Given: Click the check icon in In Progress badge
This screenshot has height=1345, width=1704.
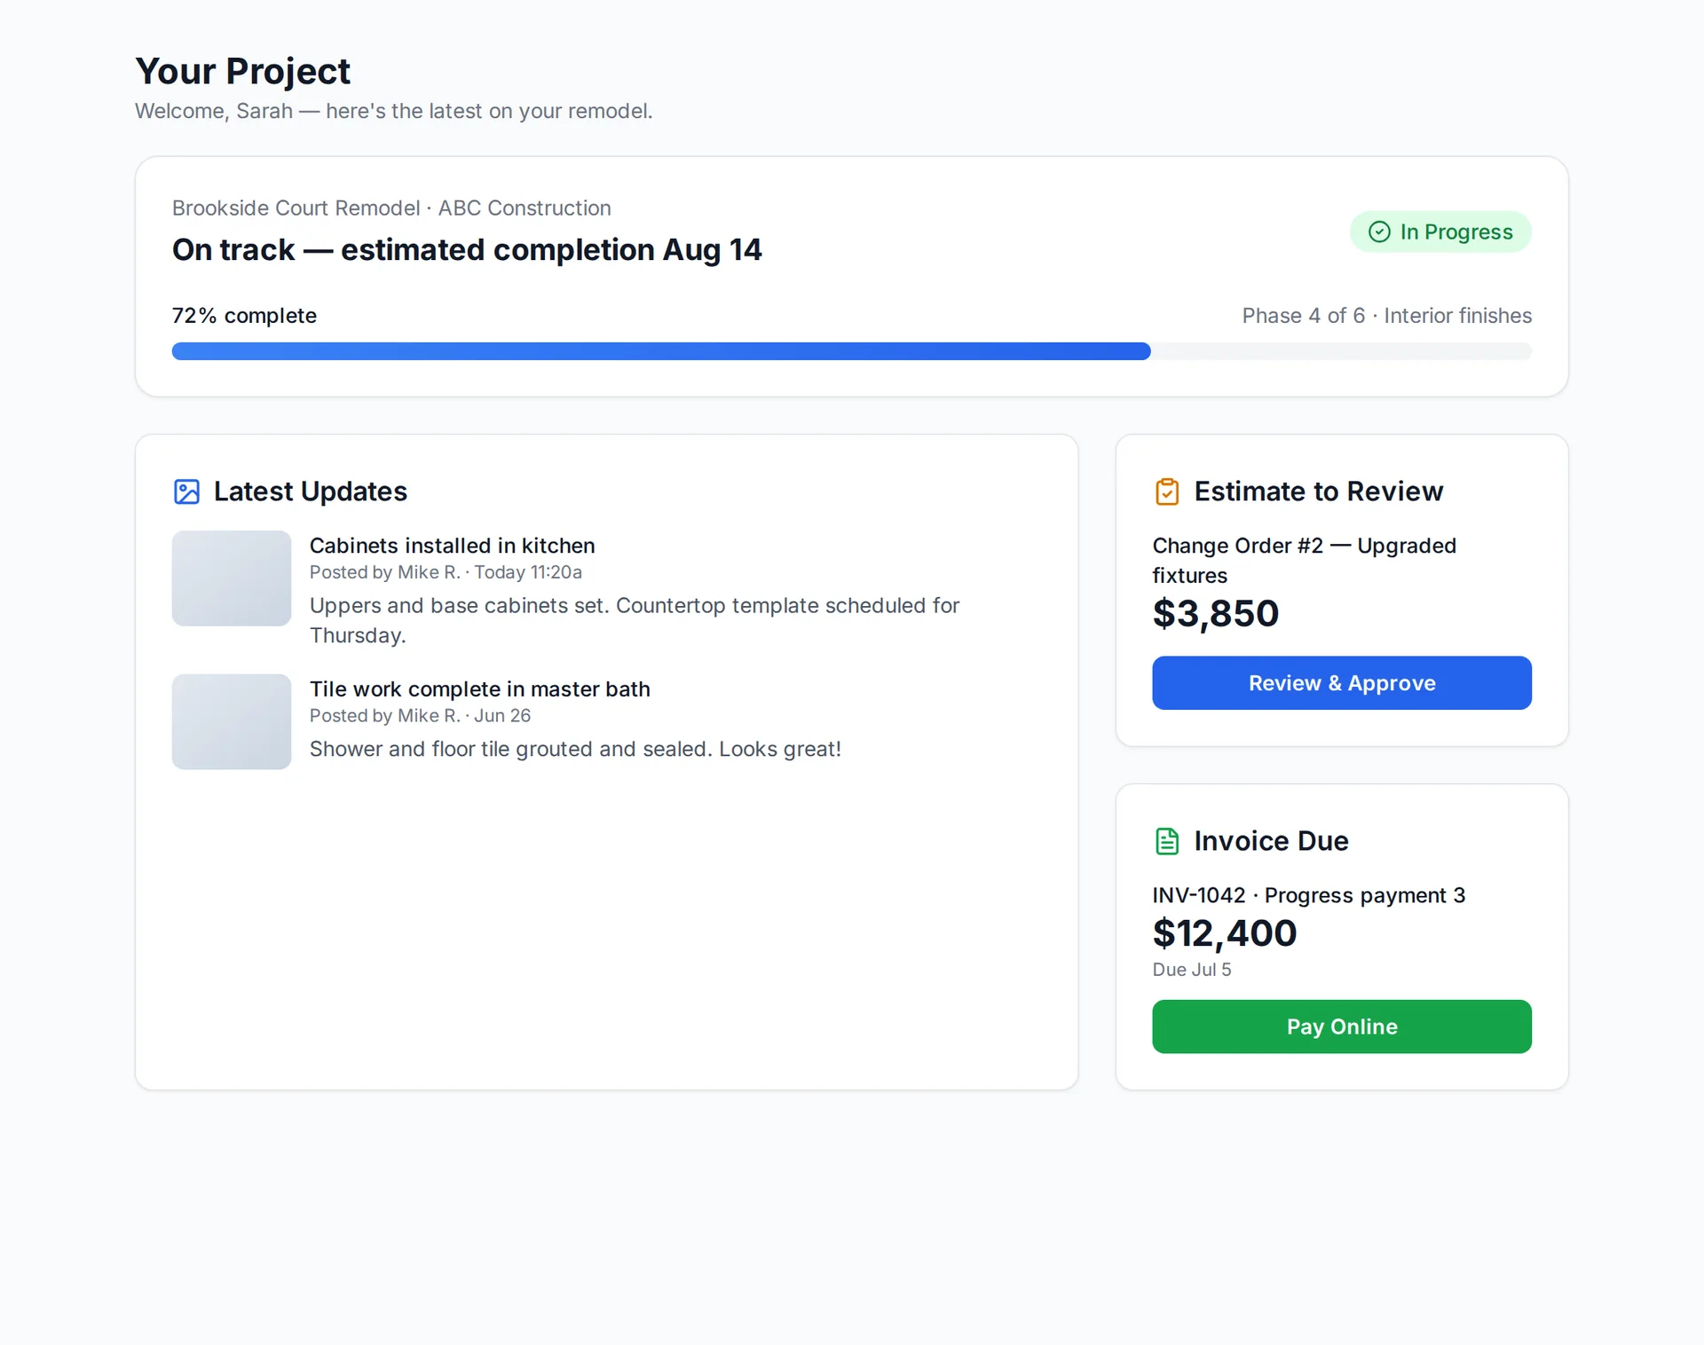Looking at the screenshot, I should coord(1379,232).
